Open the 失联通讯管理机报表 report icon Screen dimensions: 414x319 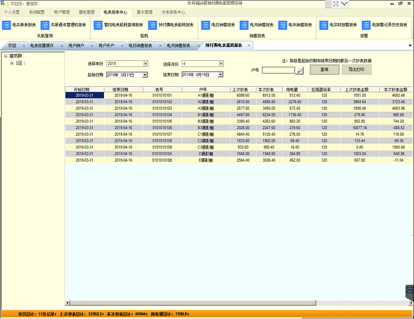pos(45,25)
